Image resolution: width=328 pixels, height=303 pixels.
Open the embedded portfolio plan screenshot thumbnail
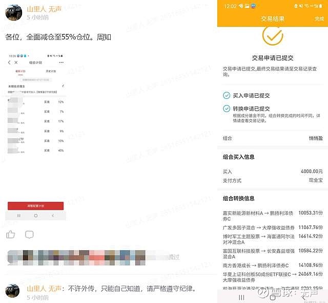pos(35,137)
